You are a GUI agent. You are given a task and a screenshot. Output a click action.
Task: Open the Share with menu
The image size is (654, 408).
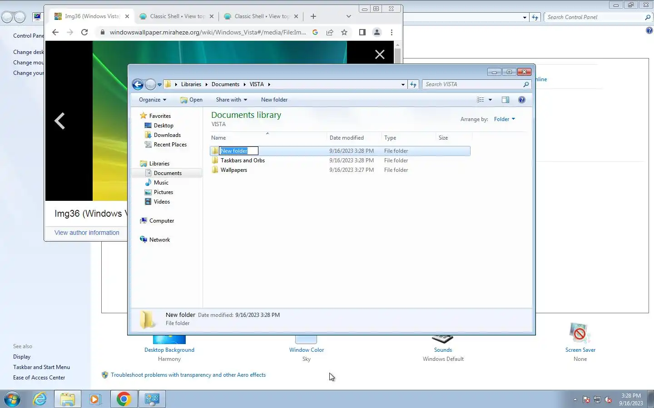click(231, 100)
